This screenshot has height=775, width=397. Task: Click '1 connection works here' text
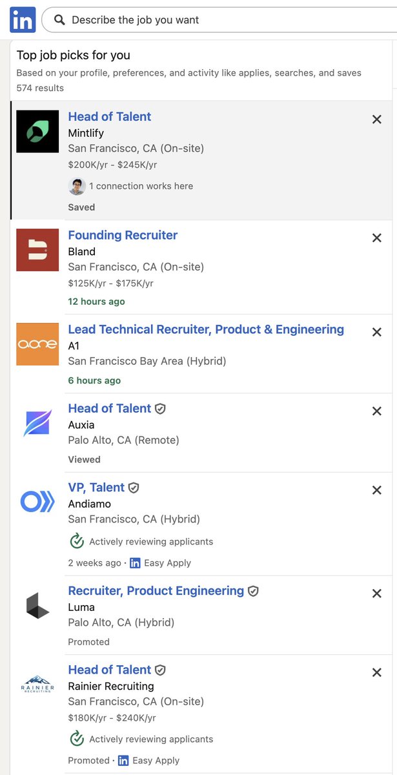coord(141,186)
